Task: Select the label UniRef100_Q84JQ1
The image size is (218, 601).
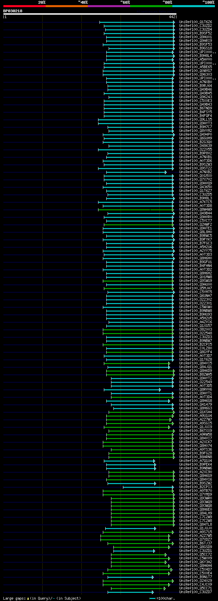Action: point(196,367)
